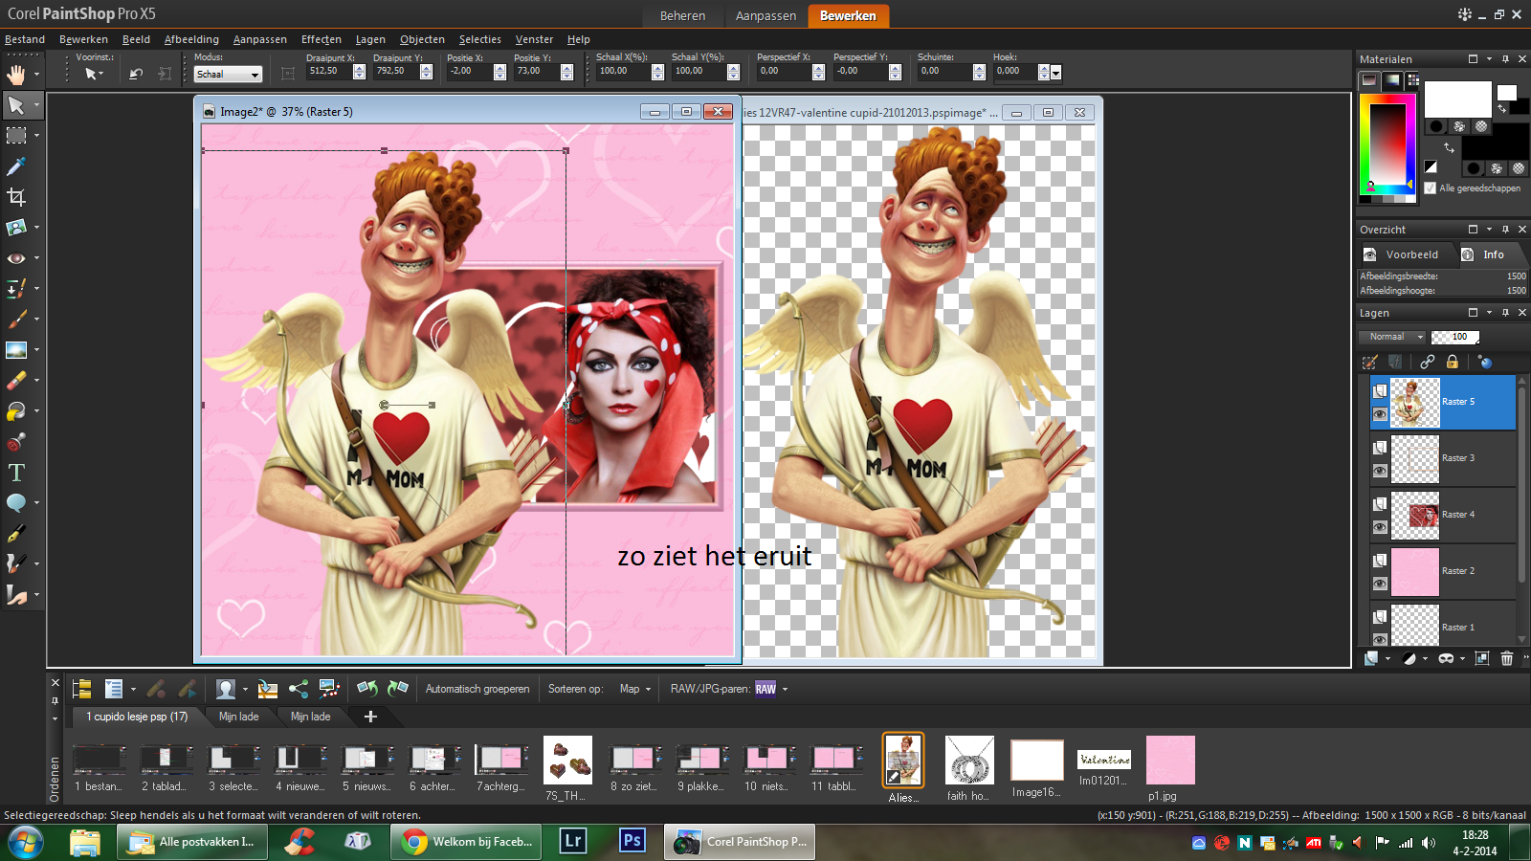Viewport: 1531px width, 861px height.
Task: Open the folder navigation icon in organizer
Action: pyautogui.click(x=81, y=688)
